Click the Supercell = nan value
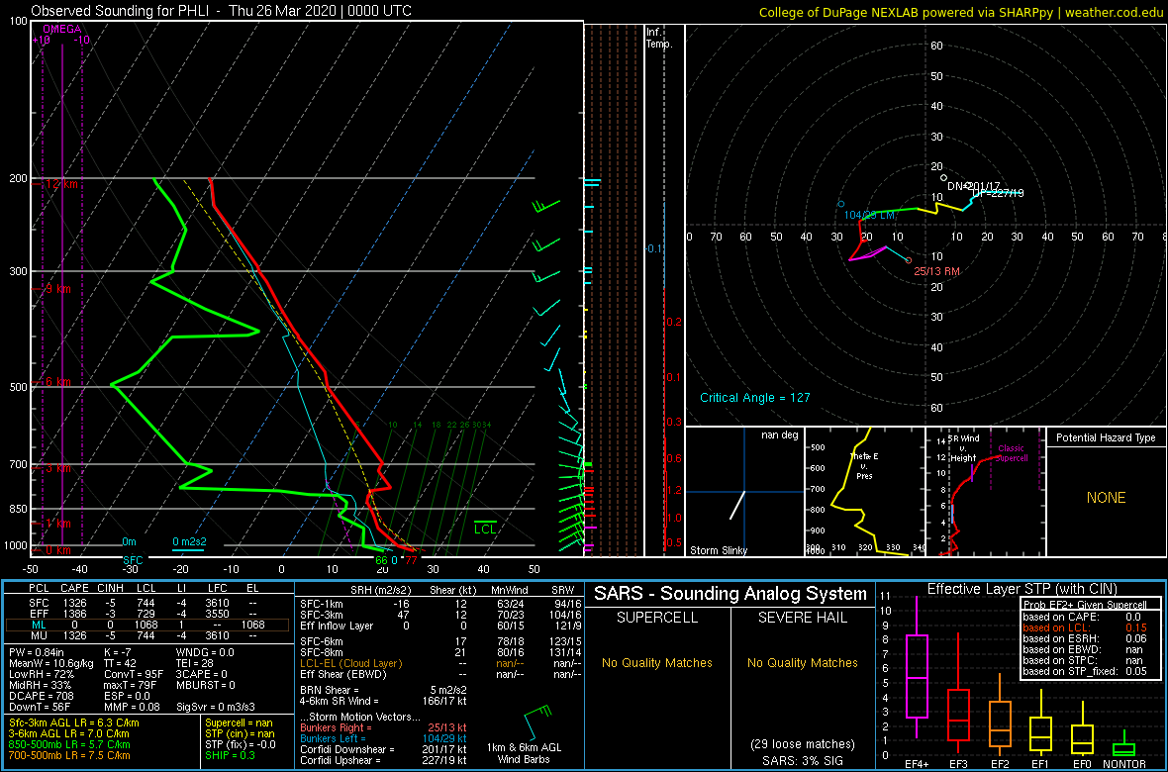Viewport: 1168px width, 772px height. (241, 723)
